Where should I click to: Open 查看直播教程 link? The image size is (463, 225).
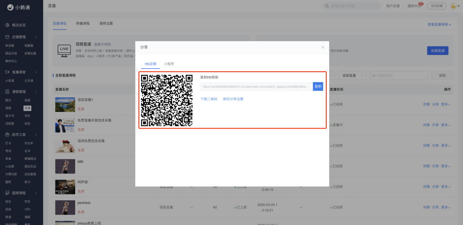point(439,24)
